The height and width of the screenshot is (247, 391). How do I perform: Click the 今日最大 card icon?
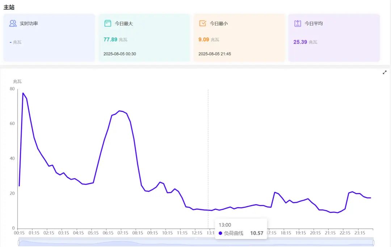tap(108, 24)
